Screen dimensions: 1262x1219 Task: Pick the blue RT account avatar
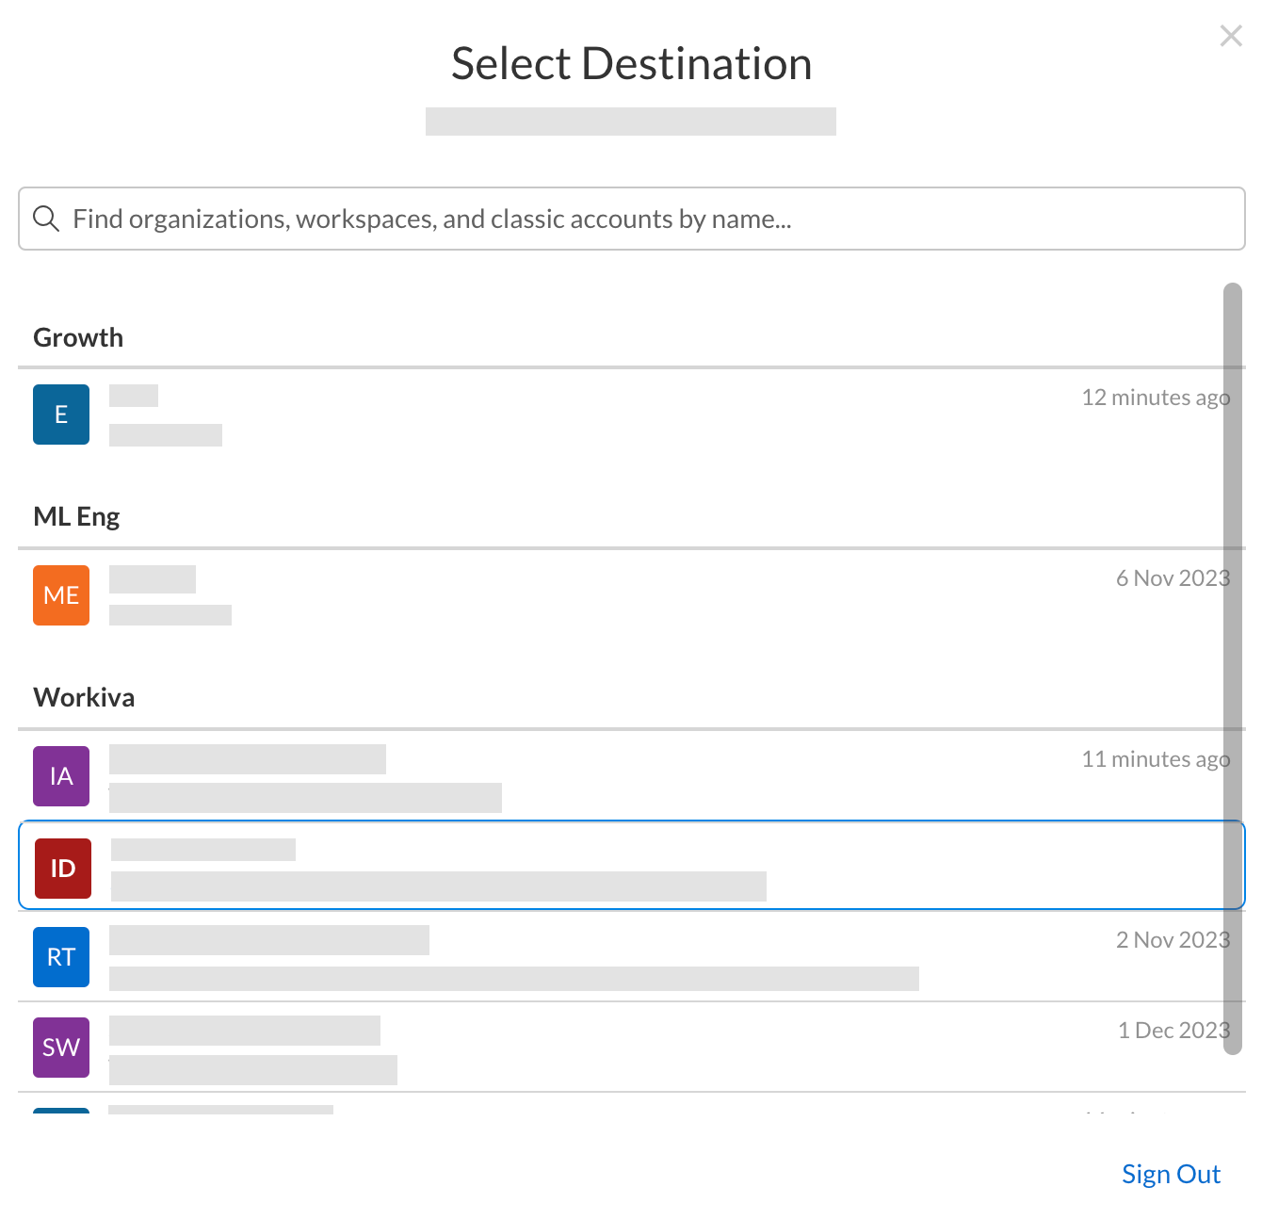(x=61, y=957)
